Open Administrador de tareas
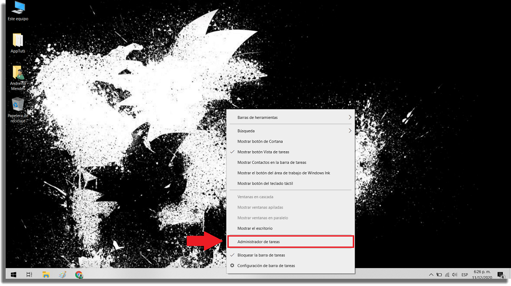511x286 pixels. [291, 242]
